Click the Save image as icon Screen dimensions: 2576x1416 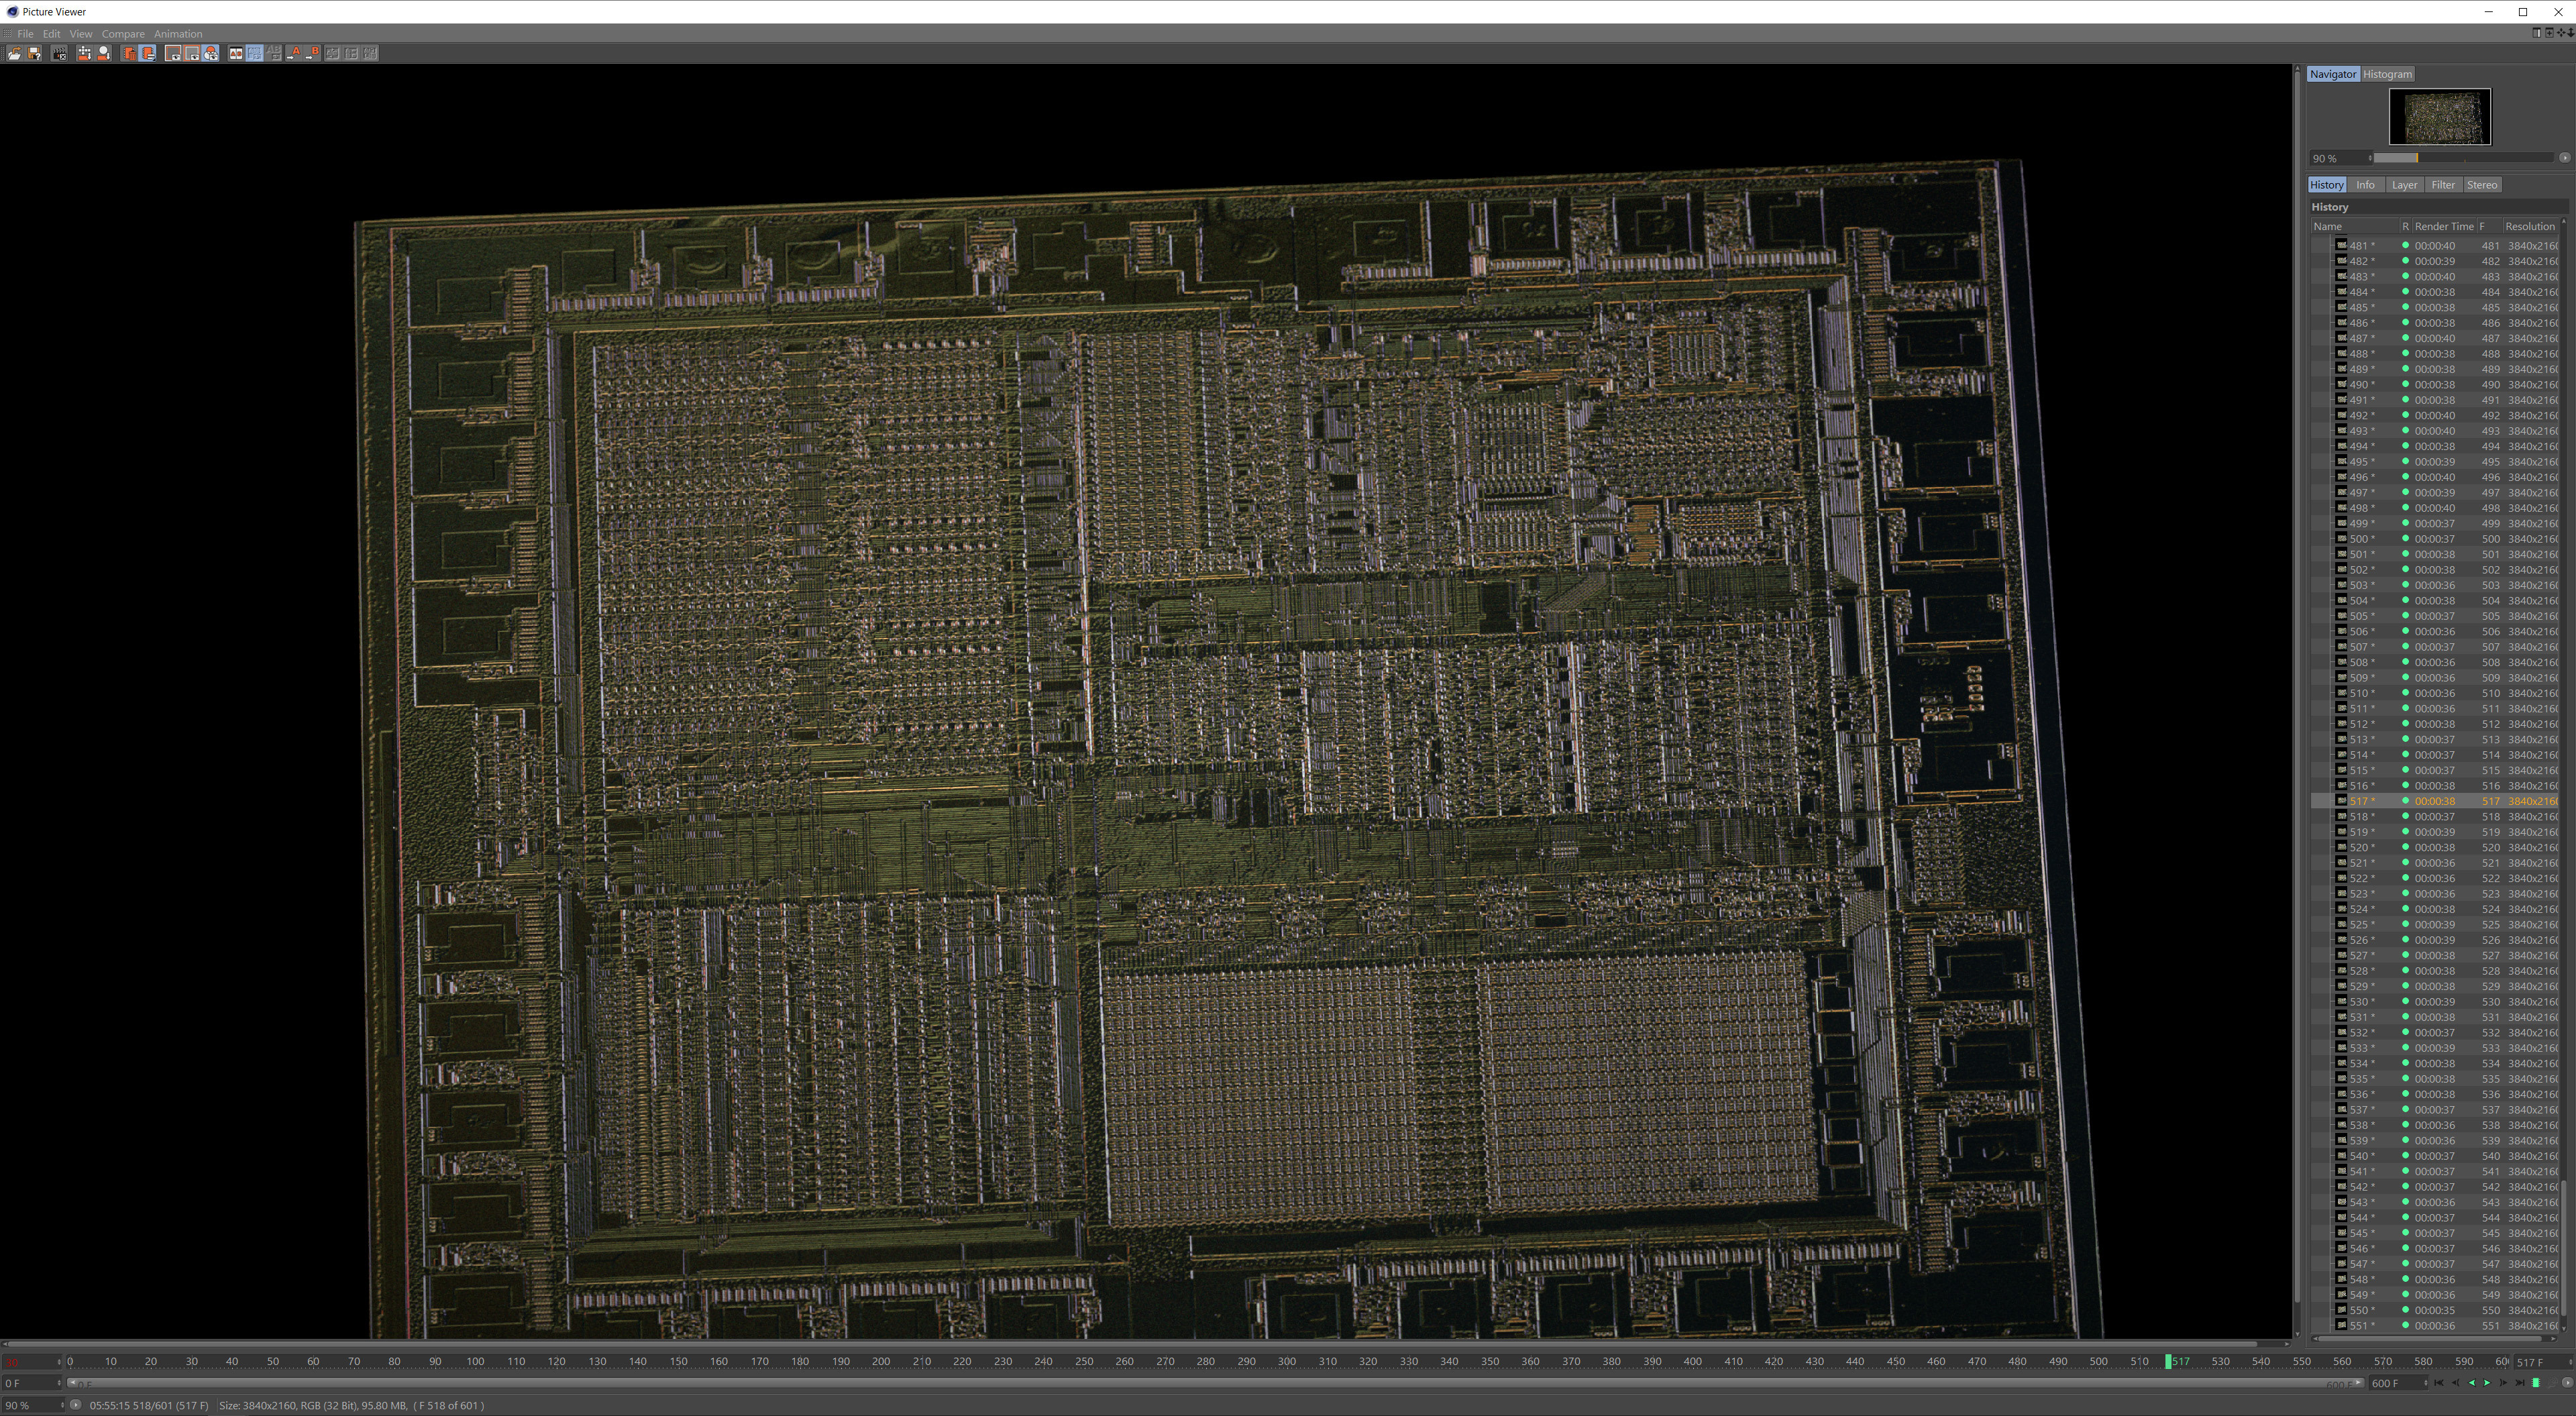pyautogui.click(x=34, y=54)
